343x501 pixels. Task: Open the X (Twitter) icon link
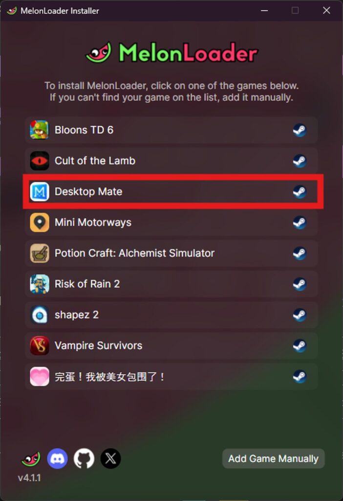point(111,458)
